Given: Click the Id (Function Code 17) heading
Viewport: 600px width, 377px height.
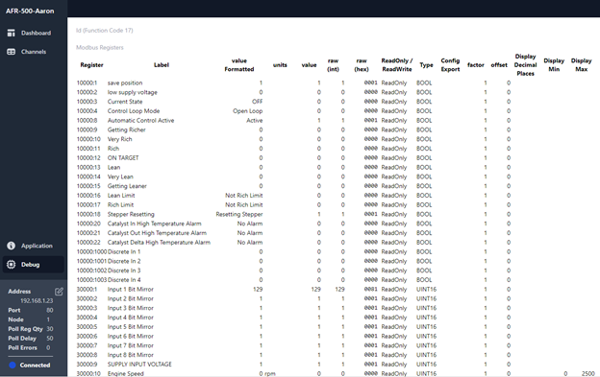Looking at the screenshot, I should (105, 31).
